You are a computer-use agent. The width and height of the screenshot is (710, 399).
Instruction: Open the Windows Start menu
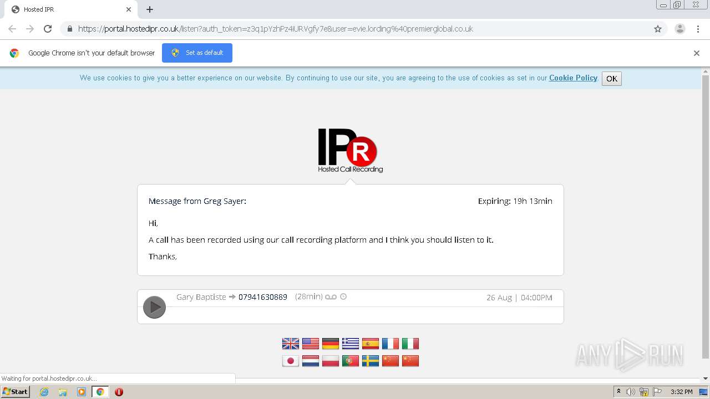coord(16,392)
